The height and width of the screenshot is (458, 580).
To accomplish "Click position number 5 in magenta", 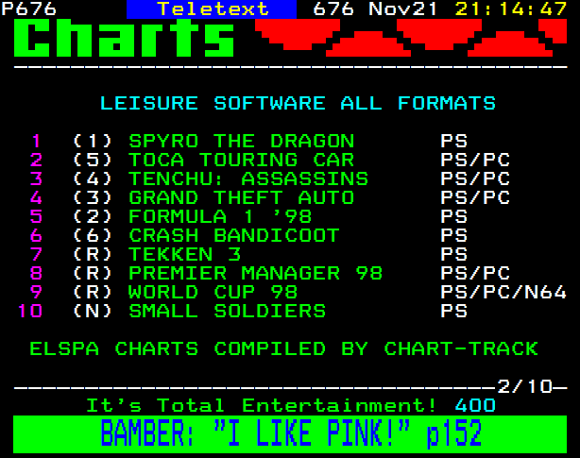I will click(36, 216).
